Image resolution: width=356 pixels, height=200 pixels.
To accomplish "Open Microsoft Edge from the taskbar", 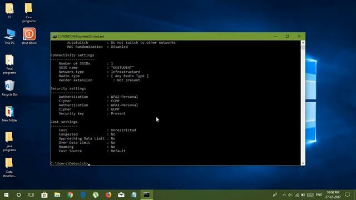I will click(83, 195).
